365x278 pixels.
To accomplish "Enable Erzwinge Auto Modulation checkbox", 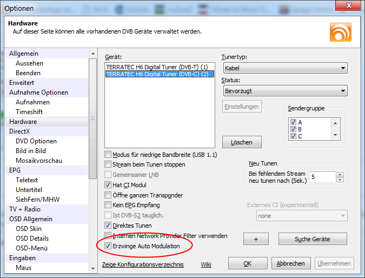I will (x=108, y=246).
